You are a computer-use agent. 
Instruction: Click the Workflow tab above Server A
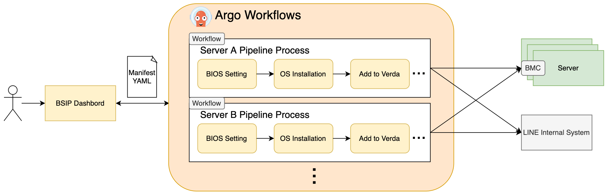click(x=207, y=39)
